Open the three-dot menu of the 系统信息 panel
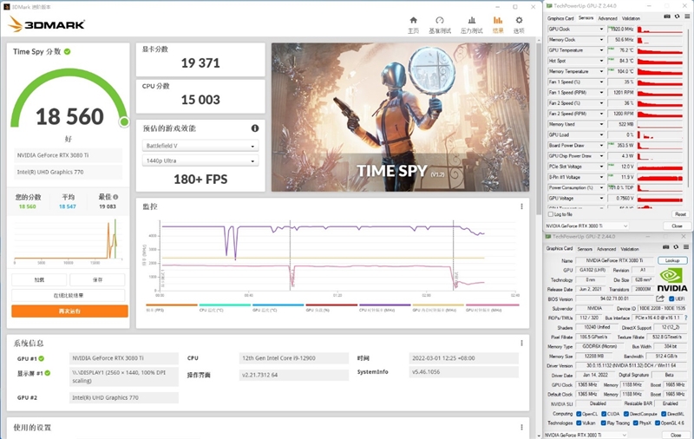The image size is (694, 439). 521,343
